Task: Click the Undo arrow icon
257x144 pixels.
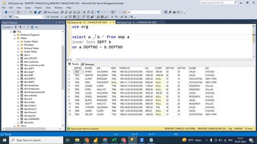Action: point(98,12)
